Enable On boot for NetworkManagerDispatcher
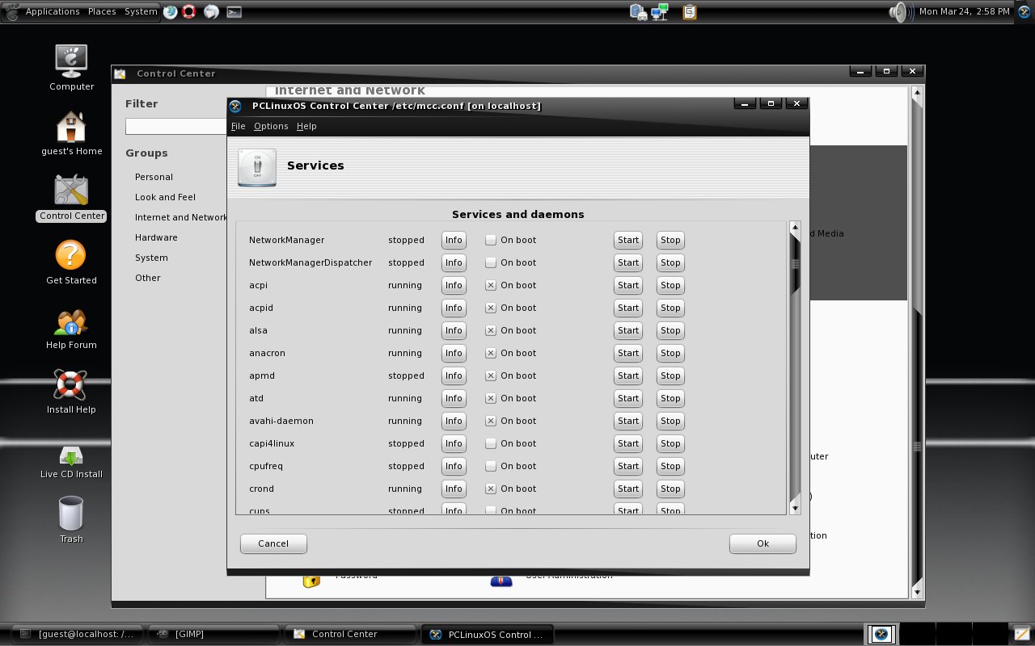Screen dimensions: 1035x646 tap(491, 262)
